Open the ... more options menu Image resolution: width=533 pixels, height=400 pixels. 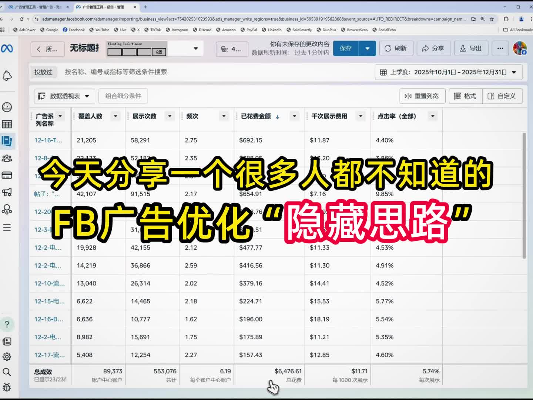pyautogui.click(x=500, y=48)
